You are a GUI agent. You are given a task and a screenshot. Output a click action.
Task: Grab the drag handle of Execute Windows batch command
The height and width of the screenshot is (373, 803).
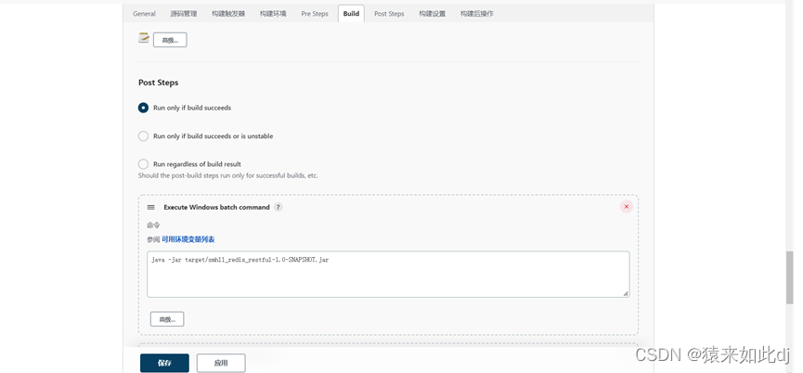coord(151,207)
